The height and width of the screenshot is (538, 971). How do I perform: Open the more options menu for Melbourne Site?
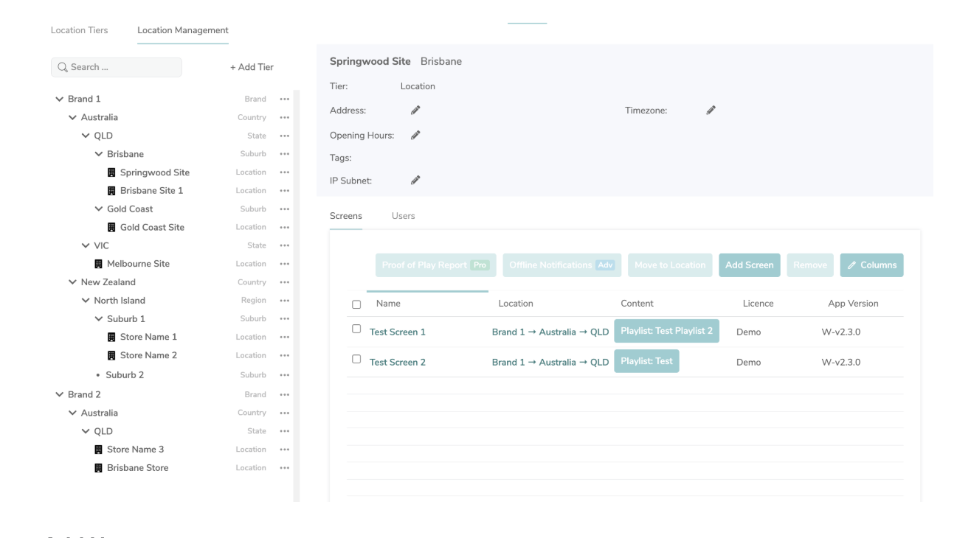pos(285,264)
